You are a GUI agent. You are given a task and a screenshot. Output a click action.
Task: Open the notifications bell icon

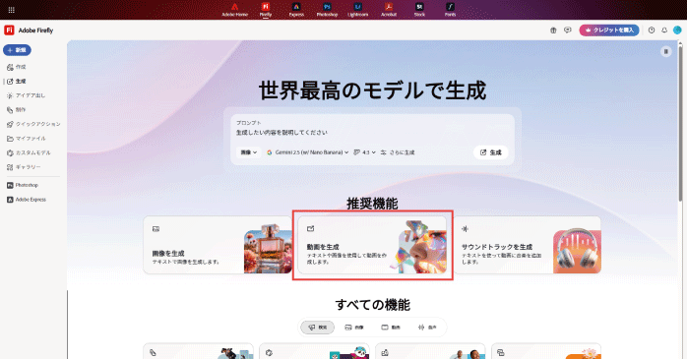click(664, 30)
